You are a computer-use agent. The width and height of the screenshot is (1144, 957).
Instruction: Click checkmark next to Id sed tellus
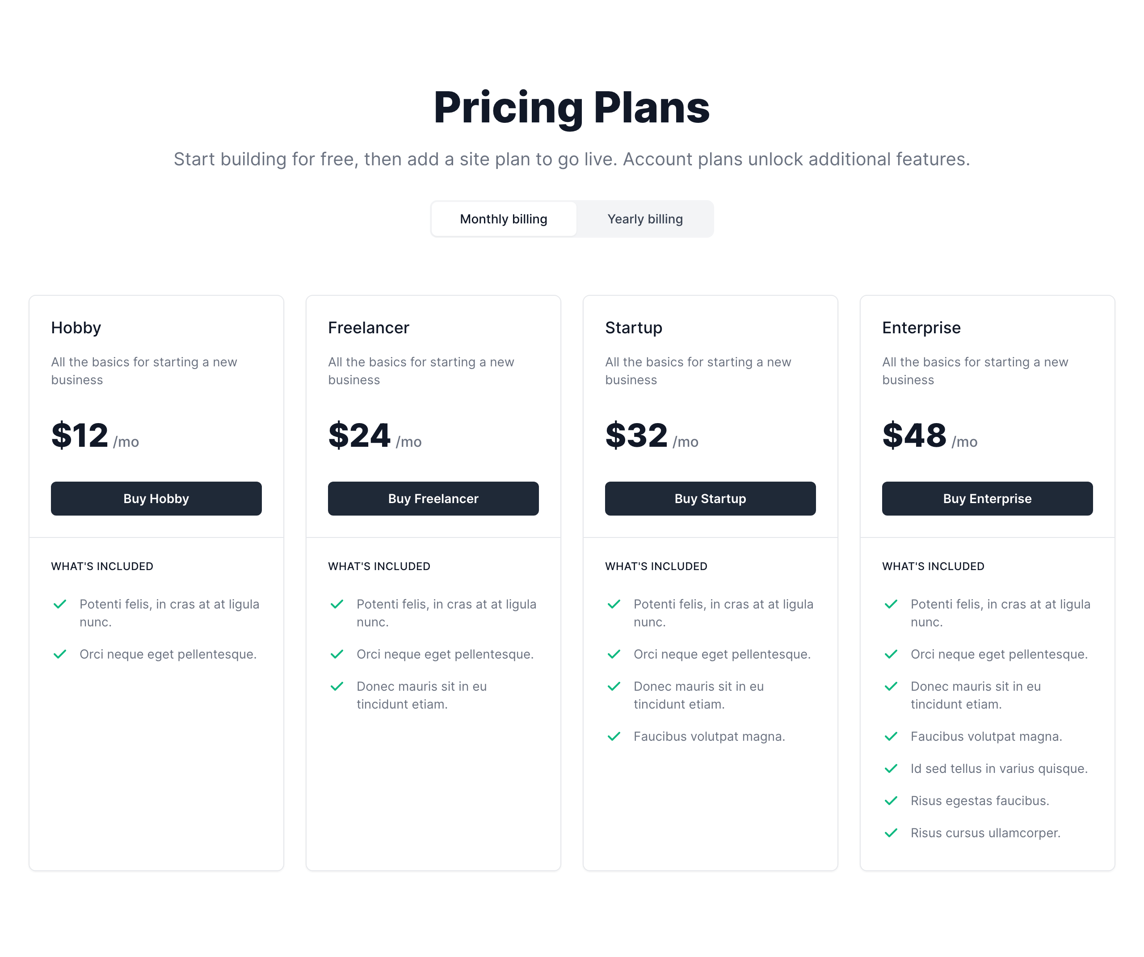coord(891,768)
